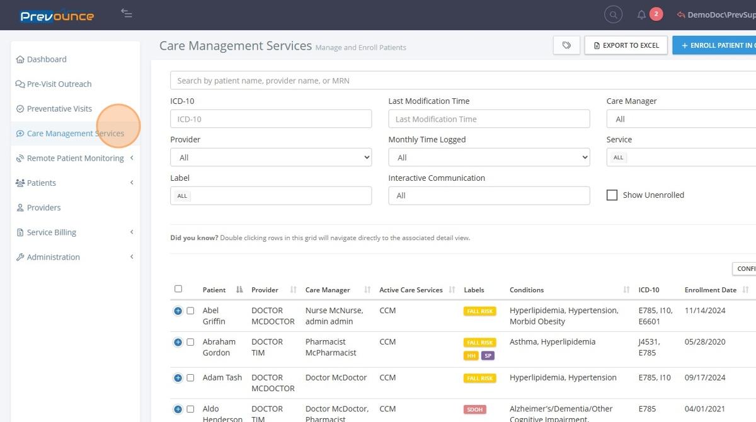Image resolution: width=756 pixels, height=422 pixels.
Task: Click the notification count badge showing 2
Action: pyautogui.click(x=656, y=14)
